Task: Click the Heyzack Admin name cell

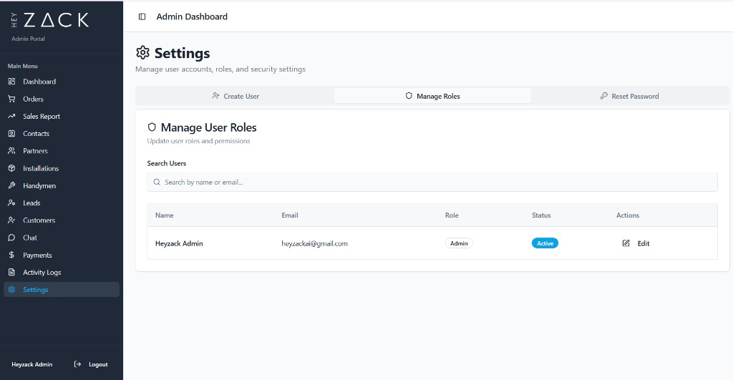Action: tap(179, 243)
